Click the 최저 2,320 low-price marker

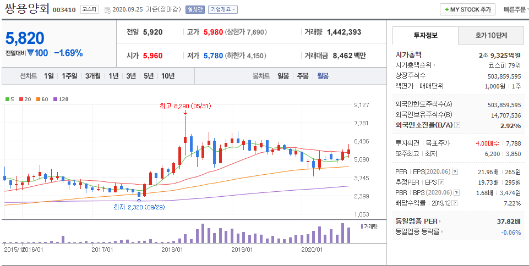[x=139, y=207]
